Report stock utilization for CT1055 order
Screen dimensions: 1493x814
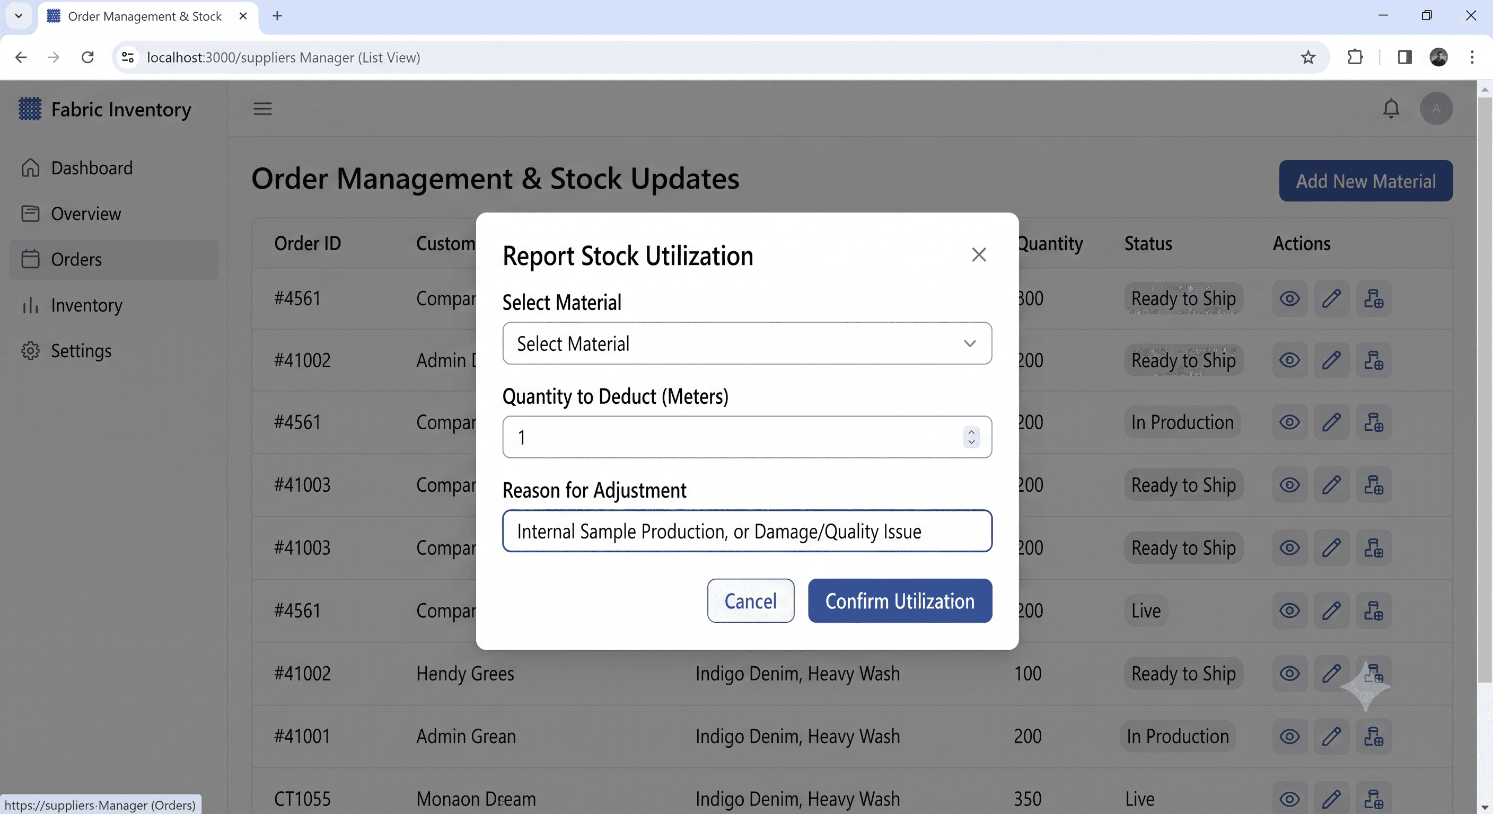[1373, 800]
